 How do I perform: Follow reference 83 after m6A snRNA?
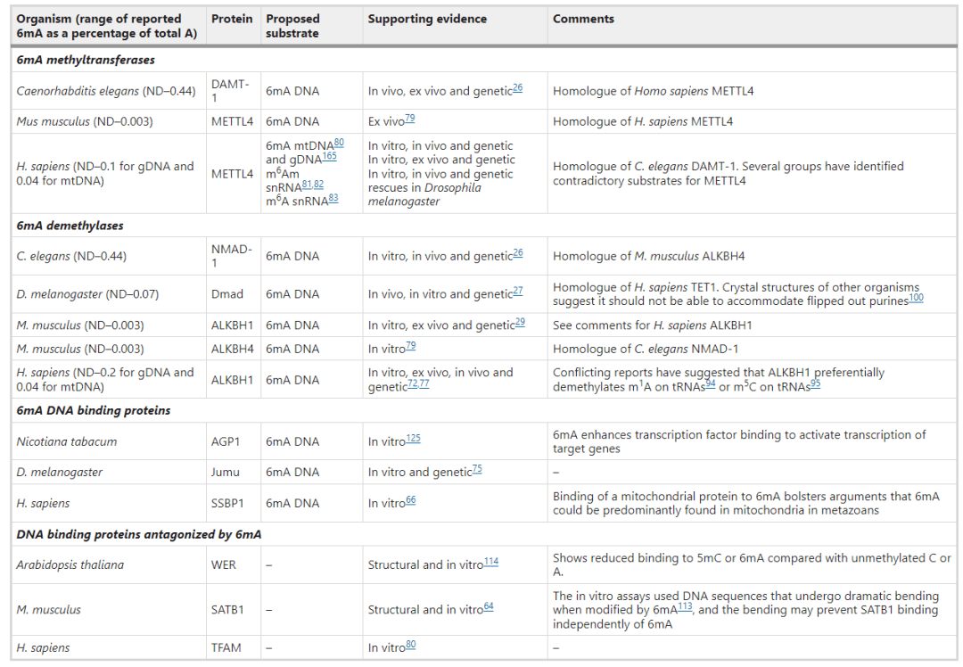[333, 198]
